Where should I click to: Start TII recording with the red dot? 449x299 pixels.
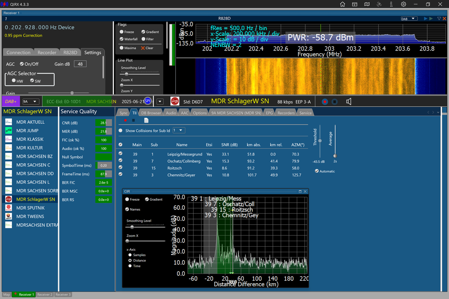(x=125, y=120)
